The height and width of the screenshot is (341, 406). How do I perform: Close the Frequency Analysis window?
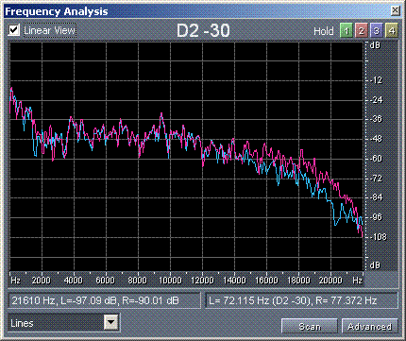pos(396,11)
